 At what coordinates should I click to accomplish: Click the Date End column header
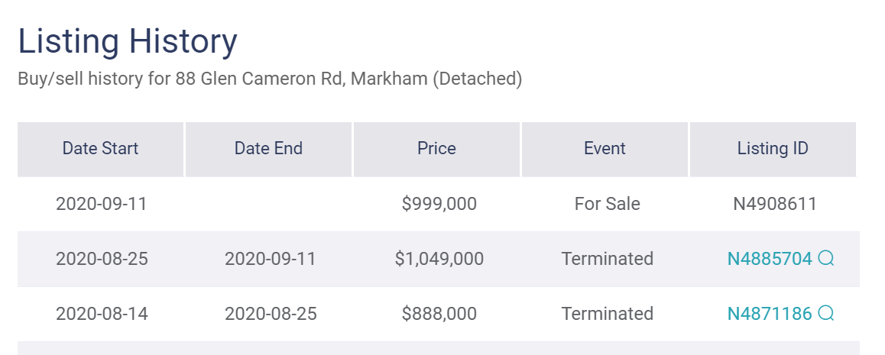pyautogui.click(x=269, y=149)
